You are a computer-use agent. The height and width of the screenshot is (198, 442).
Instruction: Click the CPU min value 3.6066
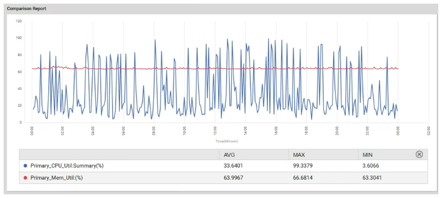pos(371,166)
